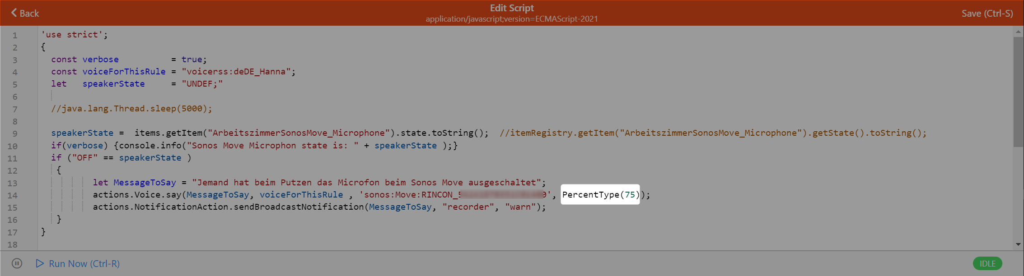Click the scrollbar down arrow
The height and width of the screenshot is (276, 1024).
[1018, 244]
